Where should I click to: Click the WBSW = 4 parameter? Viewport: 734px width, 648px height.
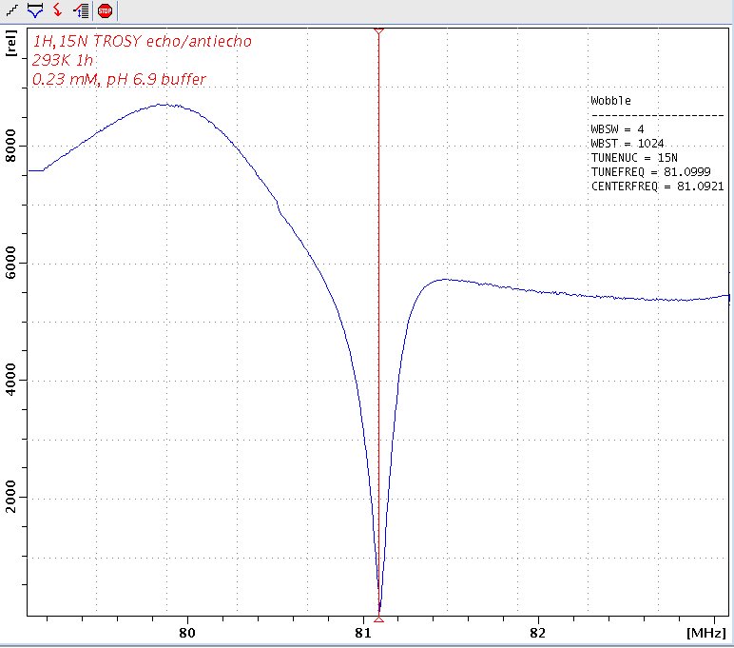(617, 129)
